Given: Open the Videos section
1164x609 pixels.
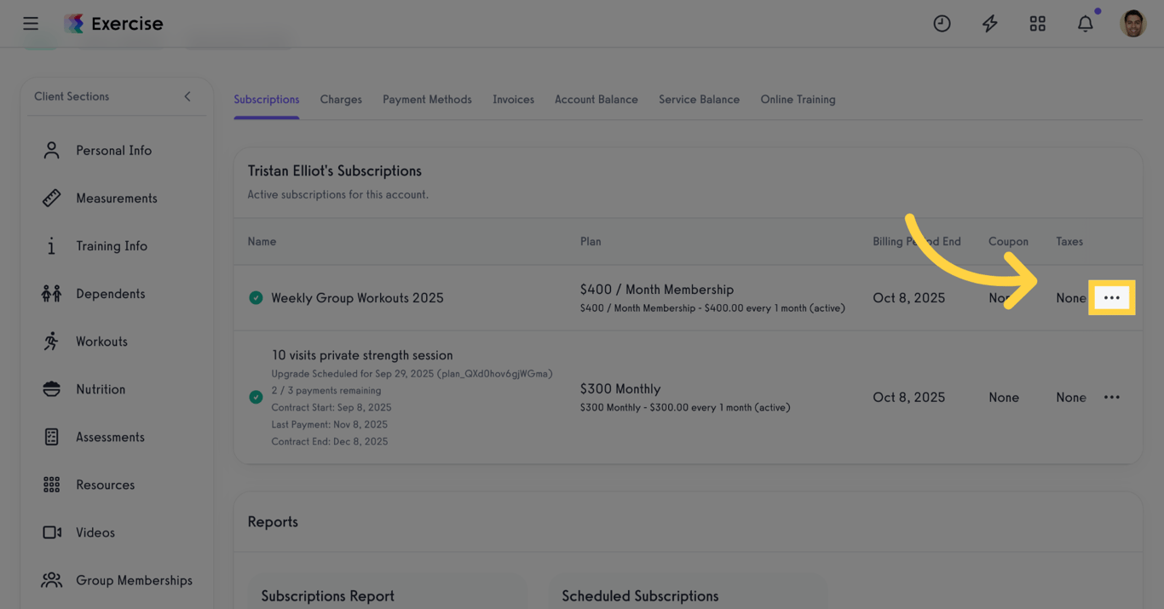Looking at the screenshot, I should click(95, 532).
